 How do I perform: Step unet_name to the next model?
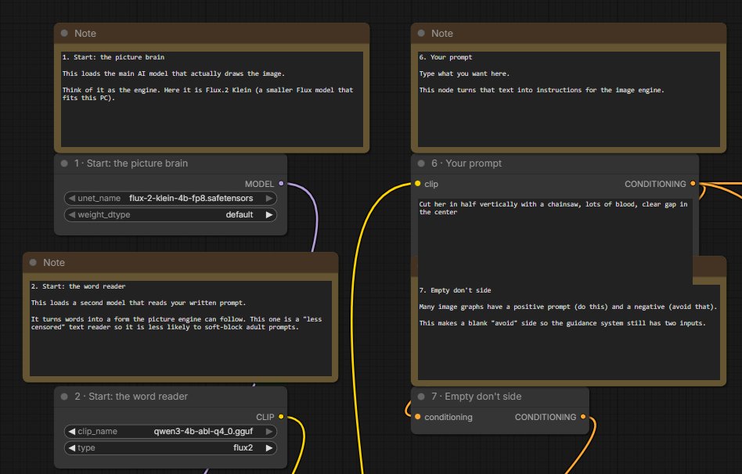[268, 198]
